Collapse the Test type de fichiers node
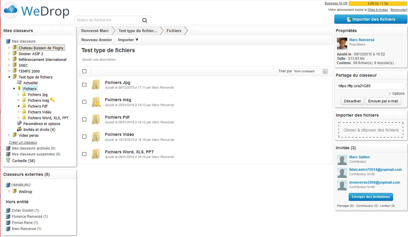408x237 pixels. click(x=10, y=77)
